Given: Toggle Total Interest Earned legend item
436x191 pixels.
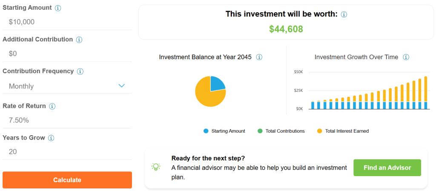Looking at the screenshot, I should point(343,131).
